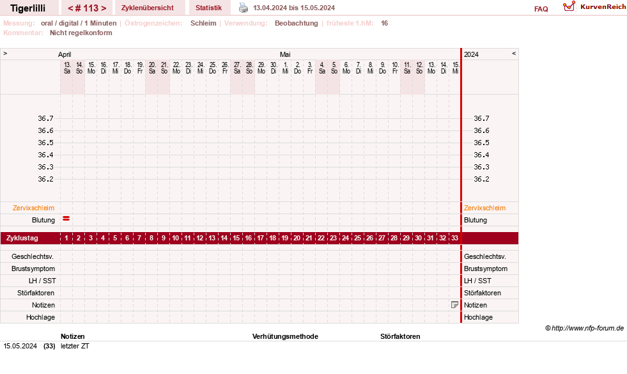Visit the http://www.nfp-forum.de link
627x374 pixels.
click(587, 328)
